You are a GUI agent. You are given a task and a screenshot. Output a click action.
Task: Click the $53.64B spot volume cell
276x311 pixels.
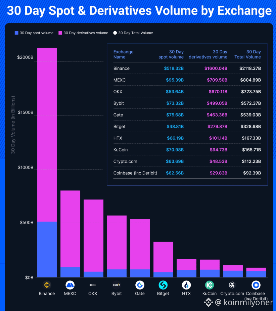175,92
